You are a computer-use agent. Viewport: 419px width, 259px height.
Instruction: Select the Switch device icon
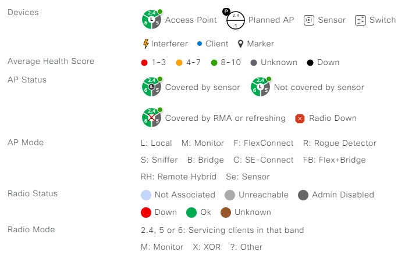(x=360, y=20)
